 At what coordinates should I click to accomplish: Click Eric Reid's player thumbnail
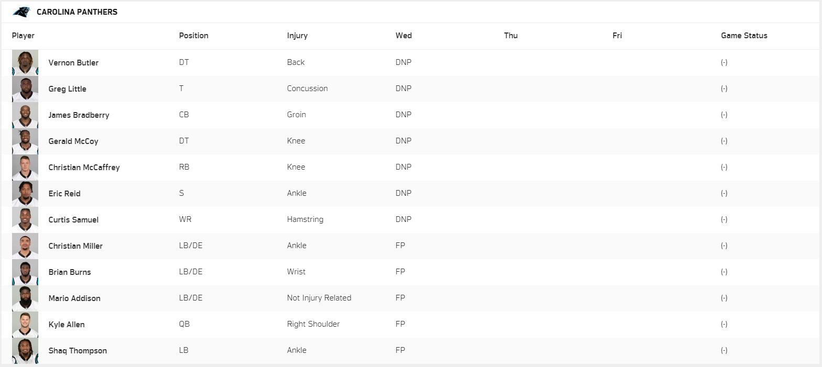coord(25,194)
